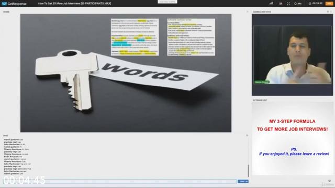The image size is (335, 188).
Task: Click 'please leave a review!' text
Action: click(x=309, y=154)
